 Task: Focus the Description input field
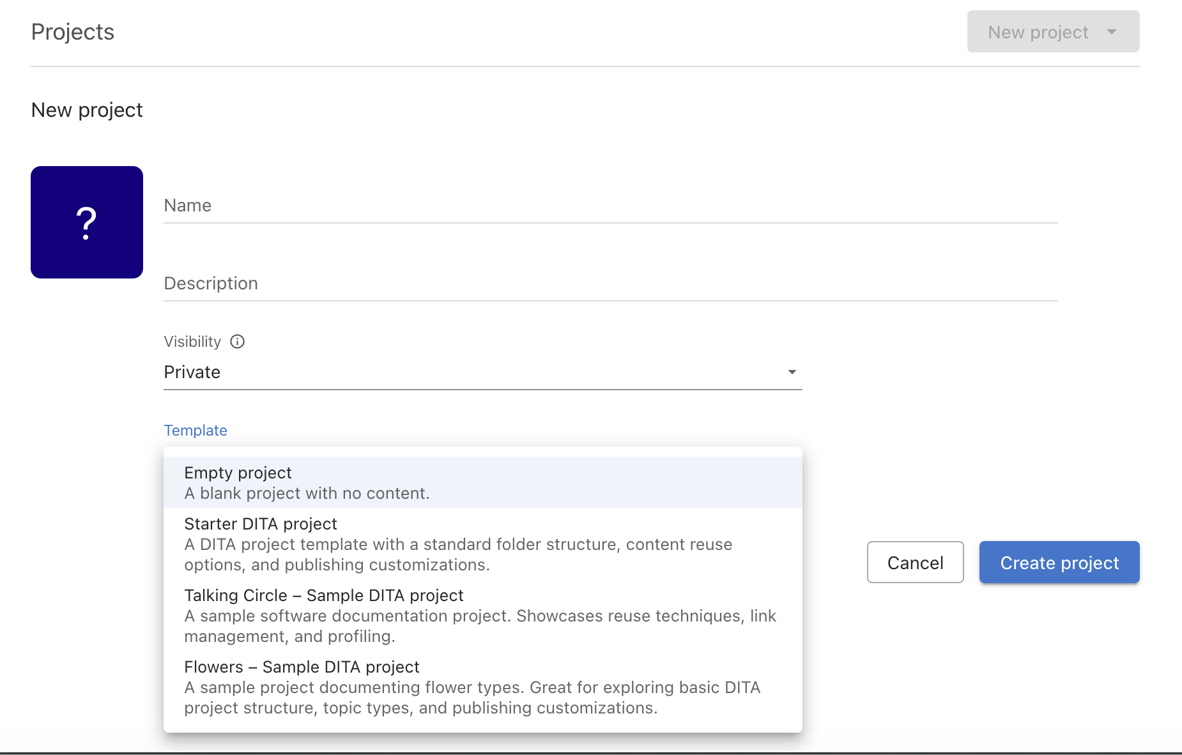(x=610, y=284)
